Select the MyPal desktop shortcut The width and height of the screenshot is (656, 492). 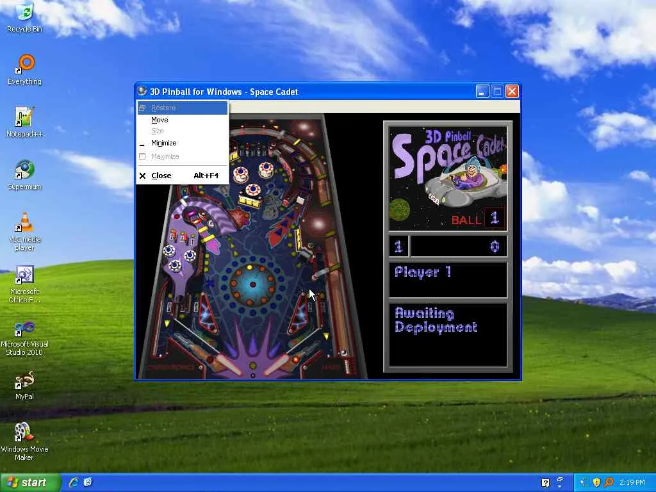[24, 385]
